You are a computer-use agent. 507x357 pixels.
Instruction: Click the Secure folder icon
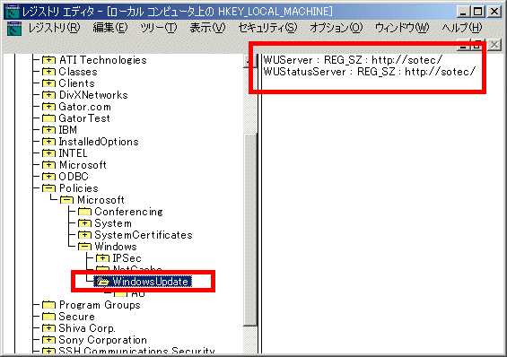coord(48,317)
